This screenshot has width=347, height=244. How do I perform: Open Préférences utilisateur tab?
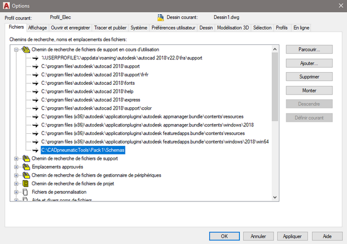173,28
